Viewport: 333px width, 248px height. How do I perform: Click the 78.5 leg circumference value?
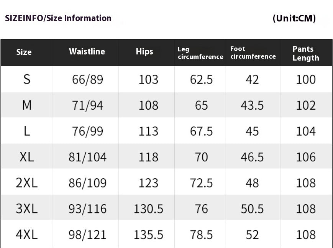click(202, 235)
